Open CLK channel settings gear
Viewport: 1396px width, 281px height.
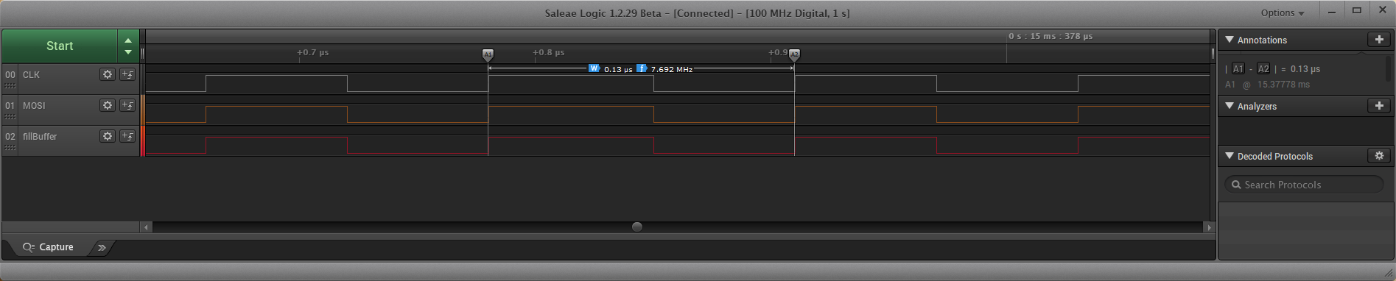point(108,74)
